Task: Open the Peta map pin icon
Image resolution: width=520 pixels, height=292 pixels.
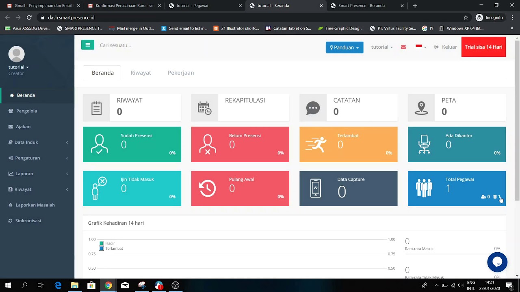Action: tap(421, 108)
